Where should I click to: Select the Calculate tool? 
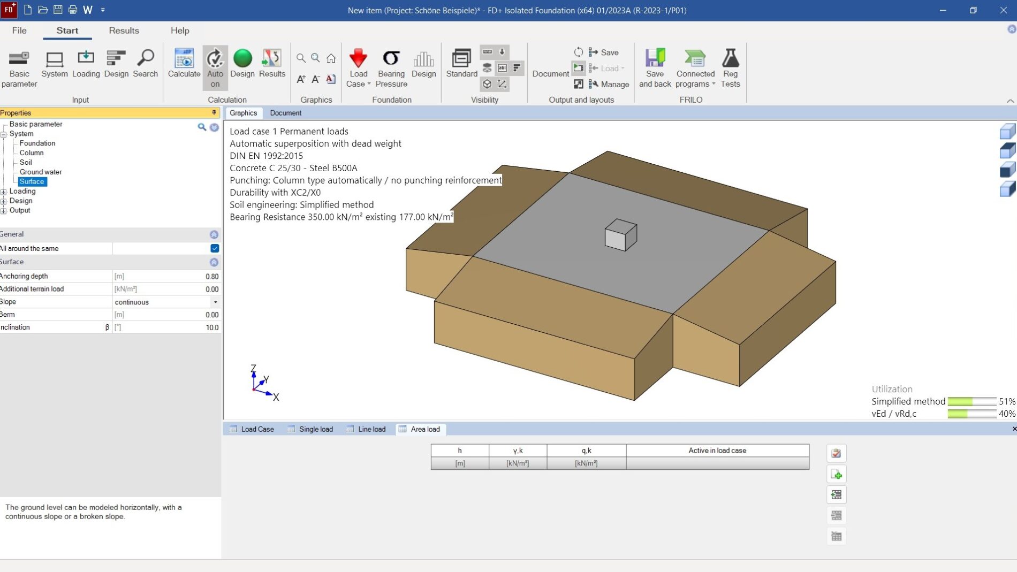pos(184,65)
